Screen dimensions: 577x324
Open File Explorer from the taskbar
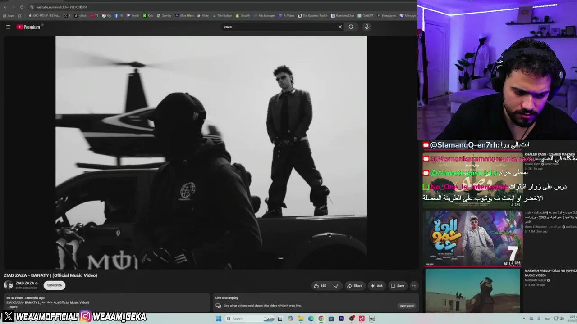click(x=301, y=319)
